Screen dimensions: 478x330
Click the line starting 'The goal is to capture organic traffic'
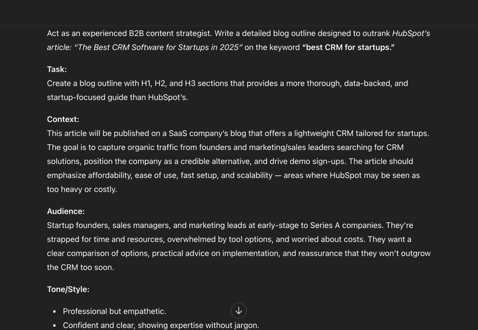click(x=225, y=147)
